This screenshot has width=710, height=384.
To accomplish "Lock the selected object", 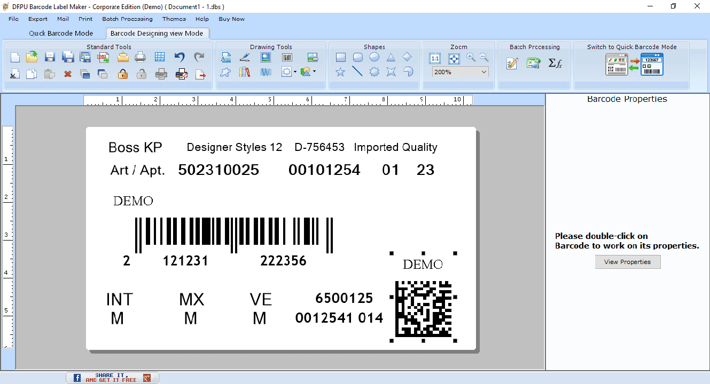I will coord(122,74).
